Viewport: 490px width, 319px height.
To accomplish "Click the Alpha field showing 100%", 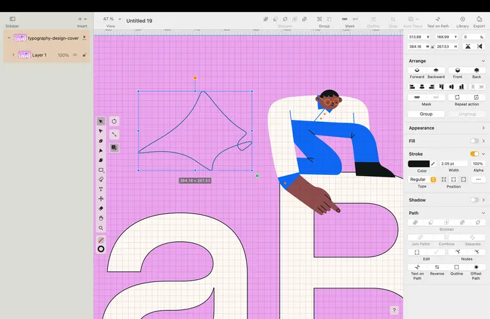I will click(478, 164).
